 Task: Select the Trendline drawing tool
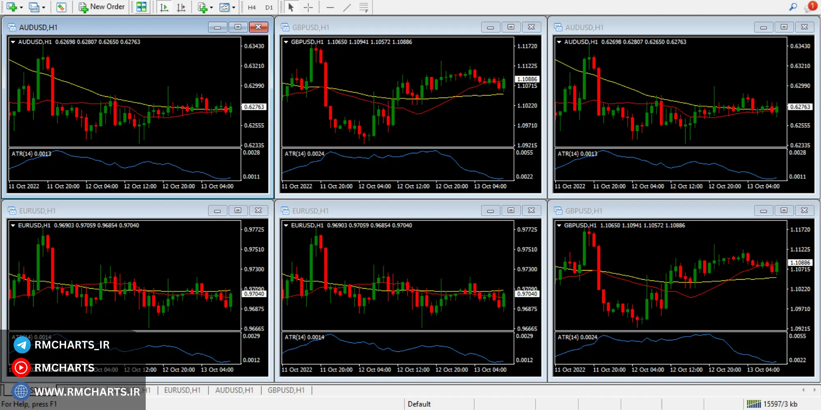pos(347,7)
